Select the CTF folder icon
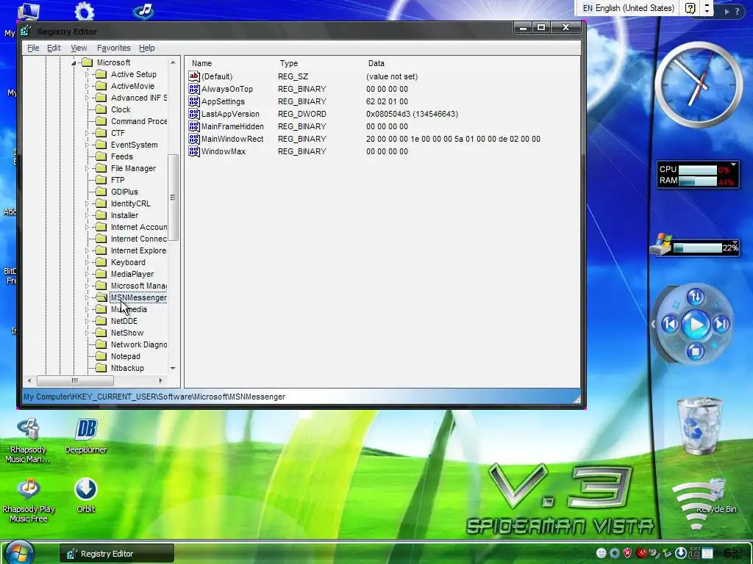This screenshot has height=564, width=753. coord(101,133)
